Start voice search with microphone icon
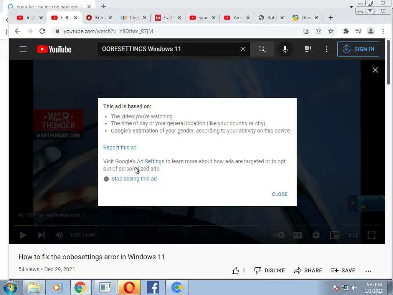 tap(285, 49)
